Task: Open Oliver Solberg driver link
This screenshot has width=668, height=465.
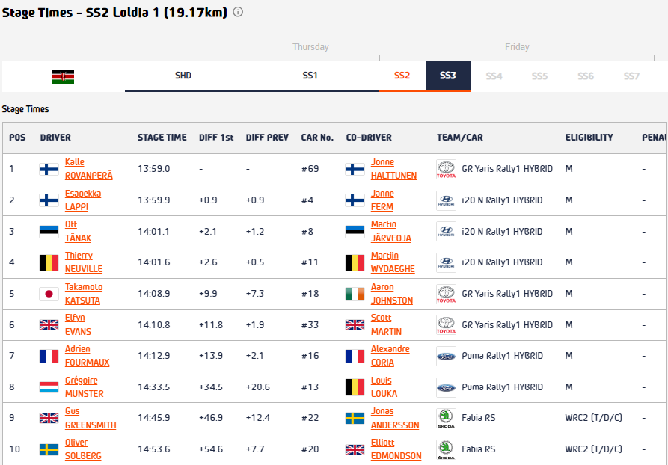Action: click(x=83, y=449)
